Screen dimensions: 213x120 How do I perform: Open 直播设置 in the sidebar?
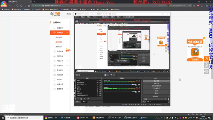pyautogui.click(x=59, y=42)
